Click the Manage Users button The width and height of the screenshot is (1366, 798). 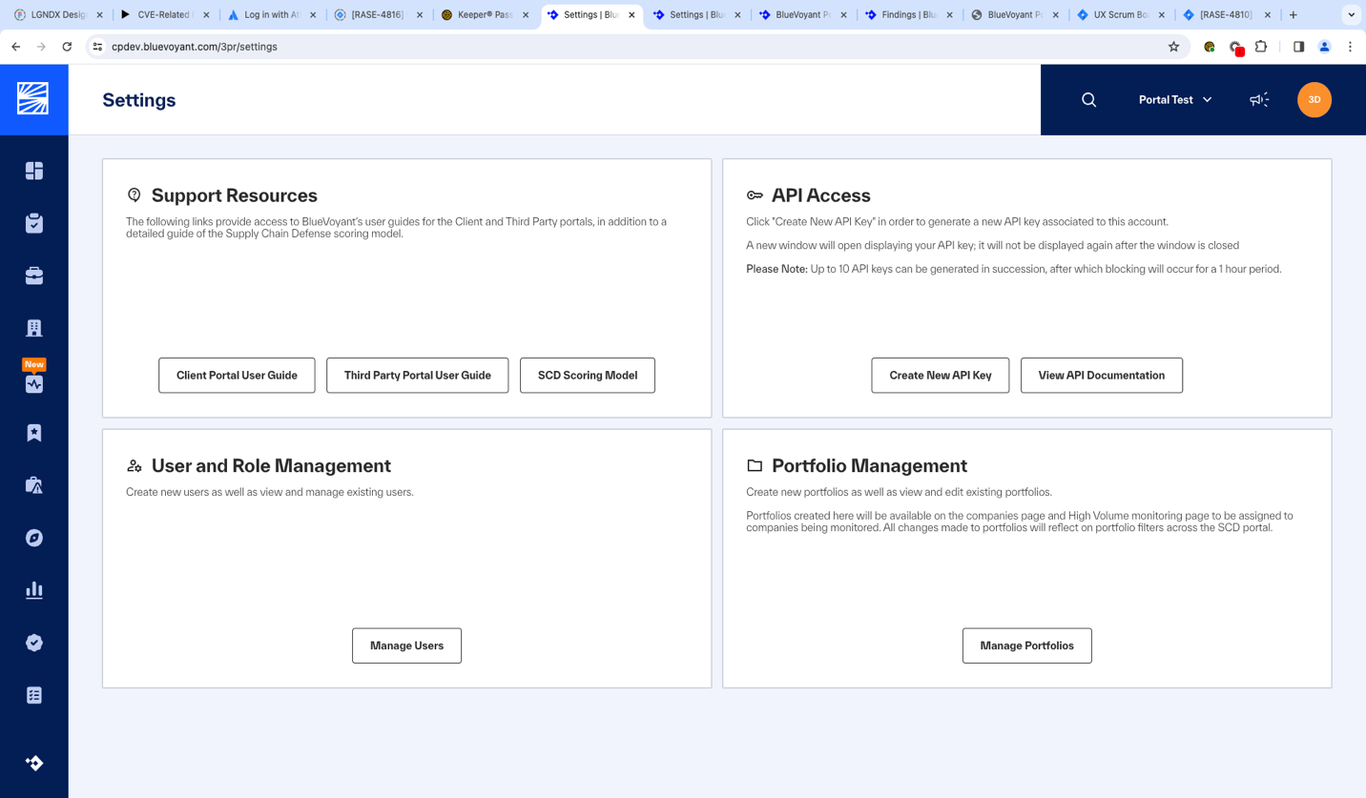[x=407, y=646]
